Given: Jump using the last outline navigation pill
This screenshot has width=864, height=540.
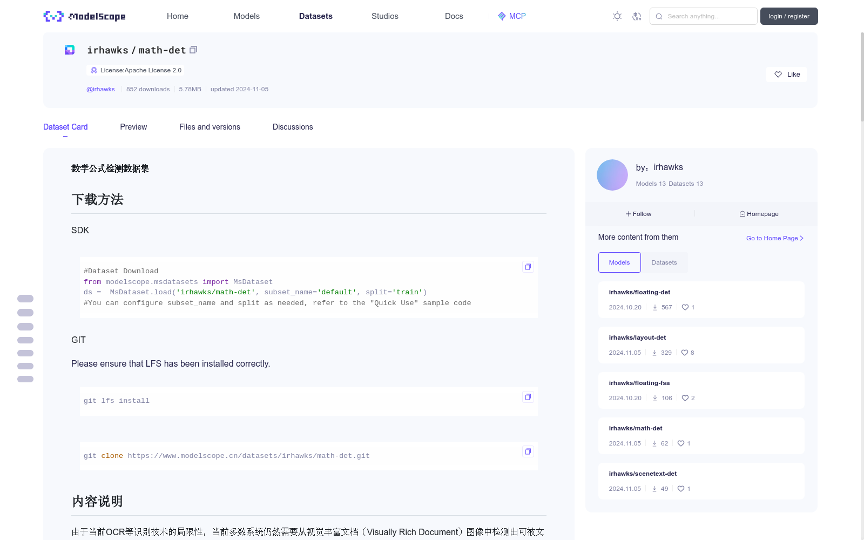Looking at the screenshot, I should (x=25, y=379).
